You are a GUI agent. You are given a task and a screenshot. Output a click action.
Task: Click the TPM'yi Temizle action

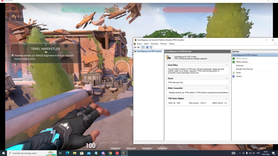click(242, 62)
